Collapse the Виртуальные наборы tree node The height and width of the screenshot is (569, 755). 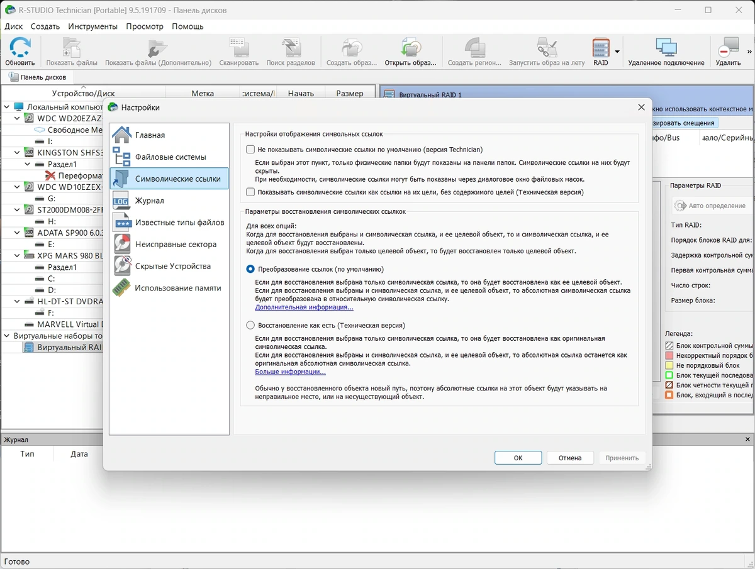[x=6, y=336]
